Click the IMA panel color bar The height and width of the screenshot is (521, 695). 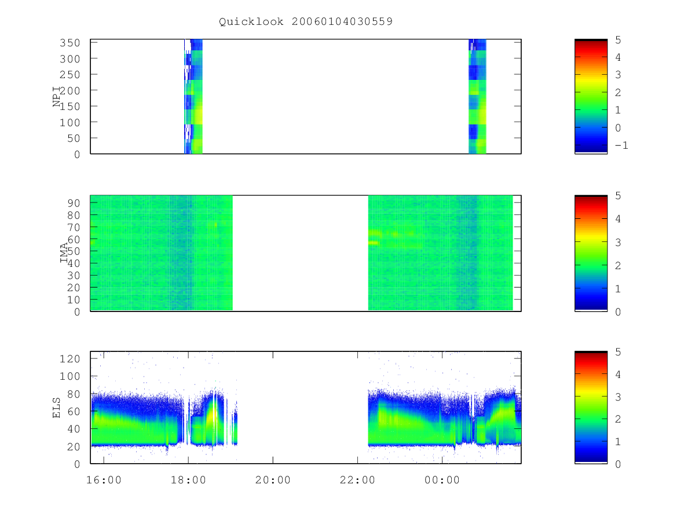tap(591, 253)
